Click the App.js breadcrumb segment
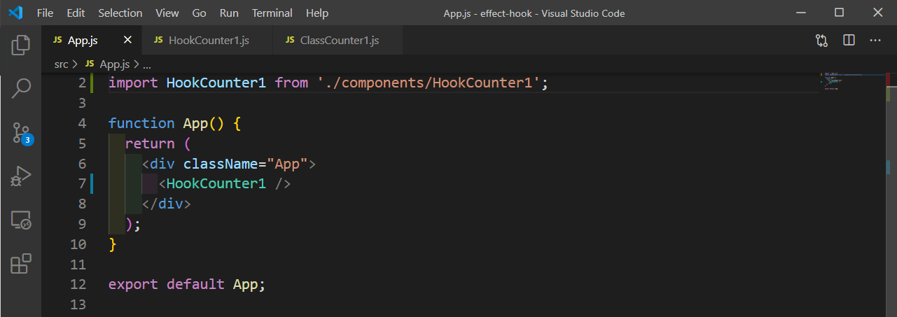 coord(115,64)
